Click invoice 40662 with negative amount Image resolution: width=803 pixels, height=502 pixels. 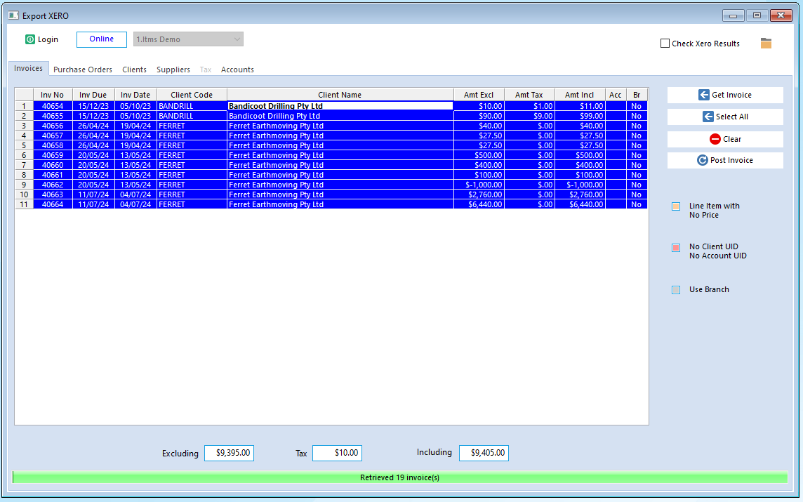pyautogui.click(x=53, y=185)
